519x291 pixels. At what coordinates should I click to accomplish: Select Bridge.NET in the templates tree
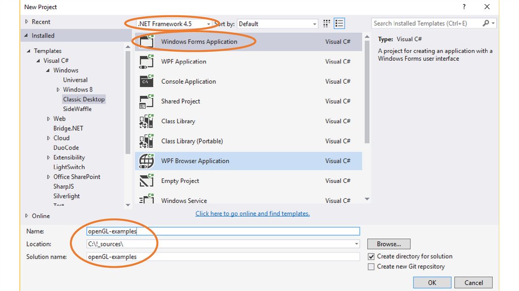[68, 128]
